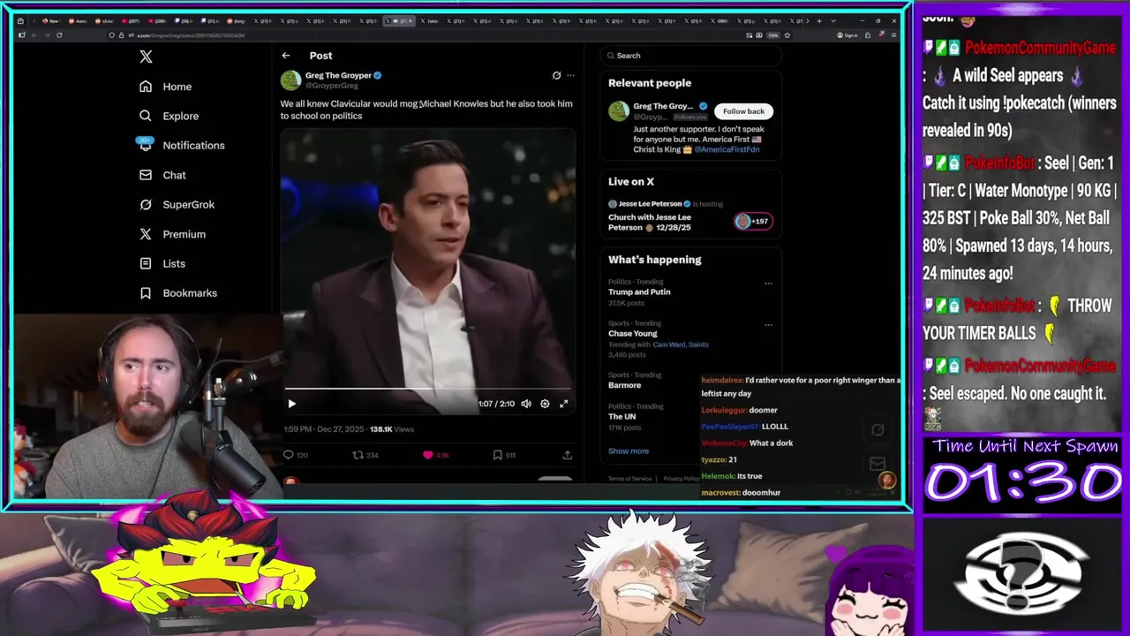This screenshot has width=1130, height=636.
Task: Expand the video to fullscreen
Action: [x=563, y=404]
